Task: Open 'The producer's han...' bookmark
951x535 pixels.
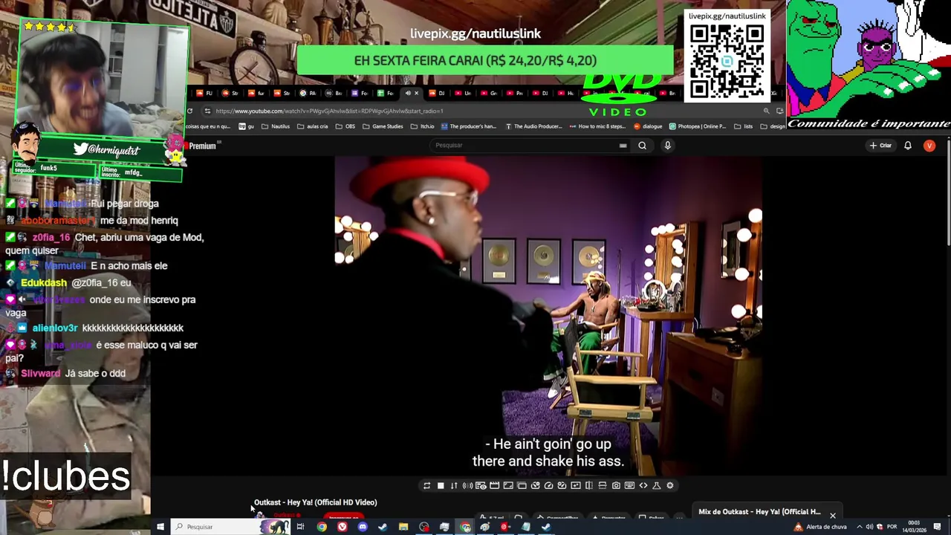Action: (468, 126)
